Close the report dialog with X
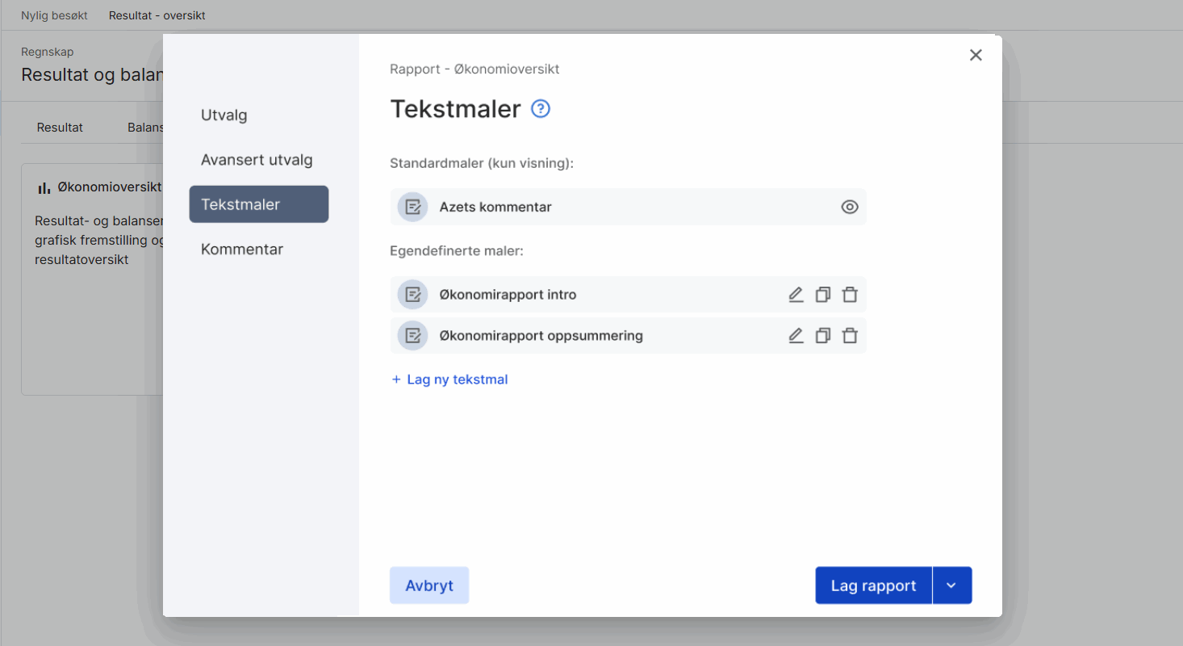Screen dimensions: 1183x646 pyautogui.click(x=976, y=55)
